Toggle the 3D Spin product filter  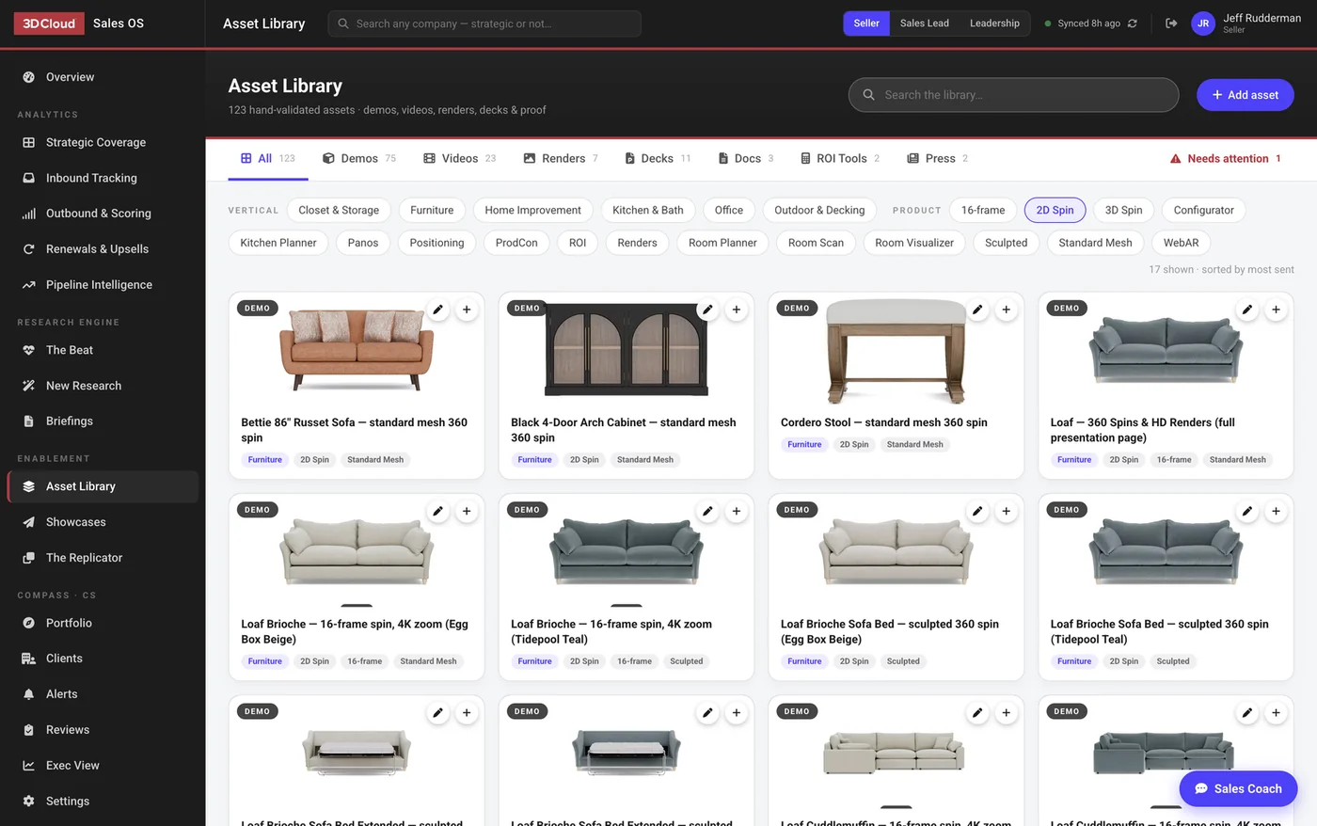[1124, 211]
